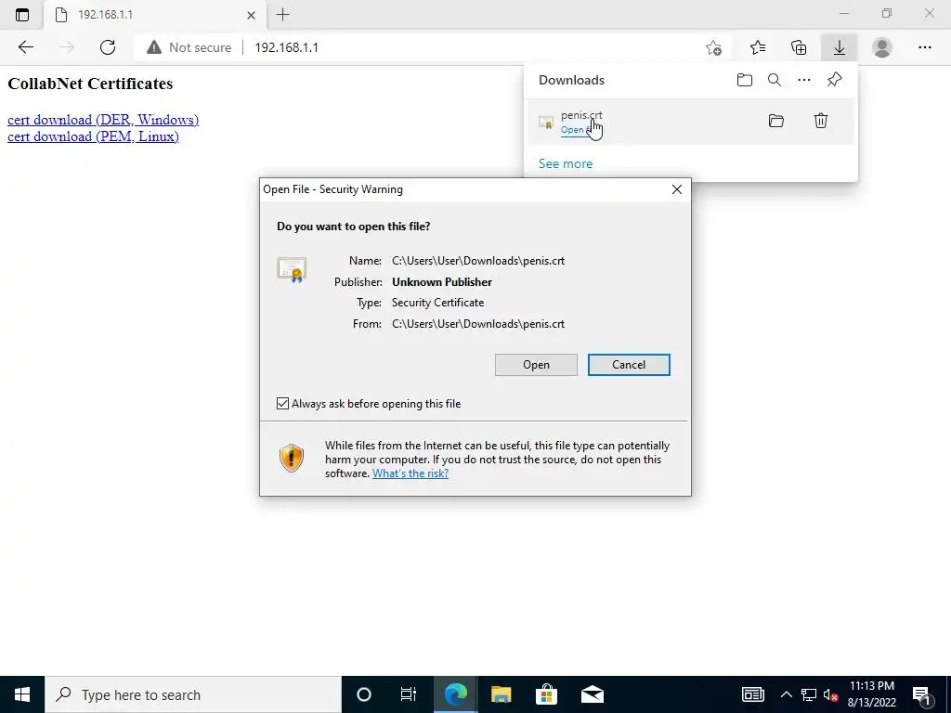Viewport: 951px width, 713px height.
Task: Open File Explorer from the taskbar
Action: [501, 694]
